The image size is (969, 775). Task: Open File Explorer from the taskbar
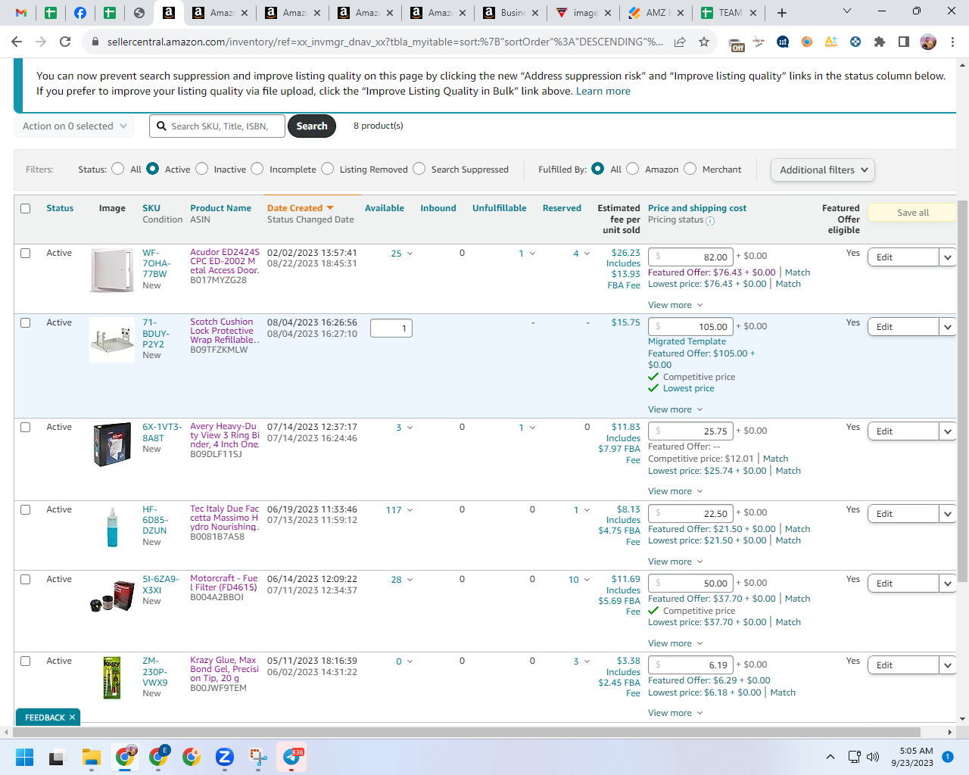pyautogui.click(x=92, y=757)
